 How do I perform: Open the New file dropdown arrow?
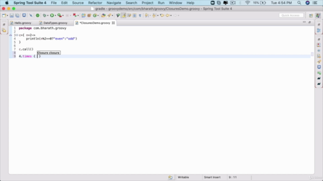pyautogui.click(x=7, y=16)
